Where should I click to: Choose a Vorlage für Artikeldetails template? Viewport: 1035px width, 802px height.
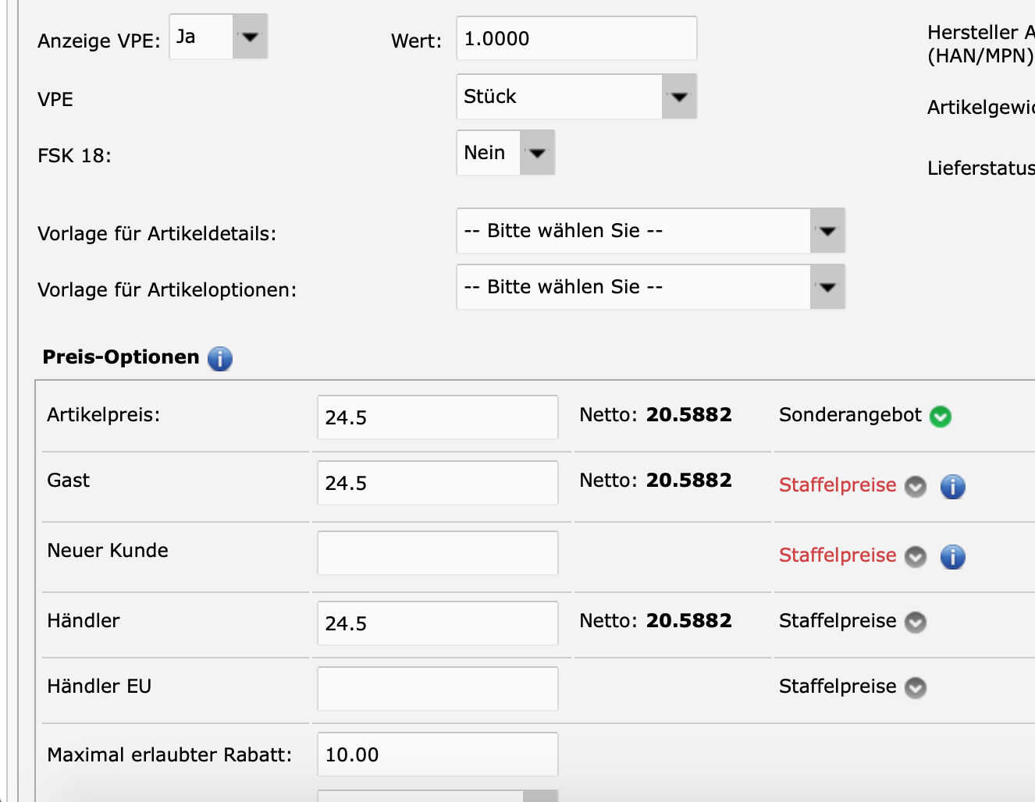click(x=650, y=231)
